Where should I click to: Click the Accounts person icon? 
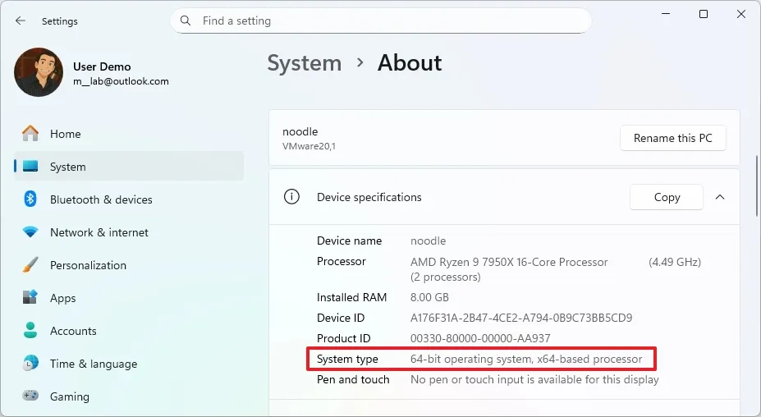coord(30,330)
